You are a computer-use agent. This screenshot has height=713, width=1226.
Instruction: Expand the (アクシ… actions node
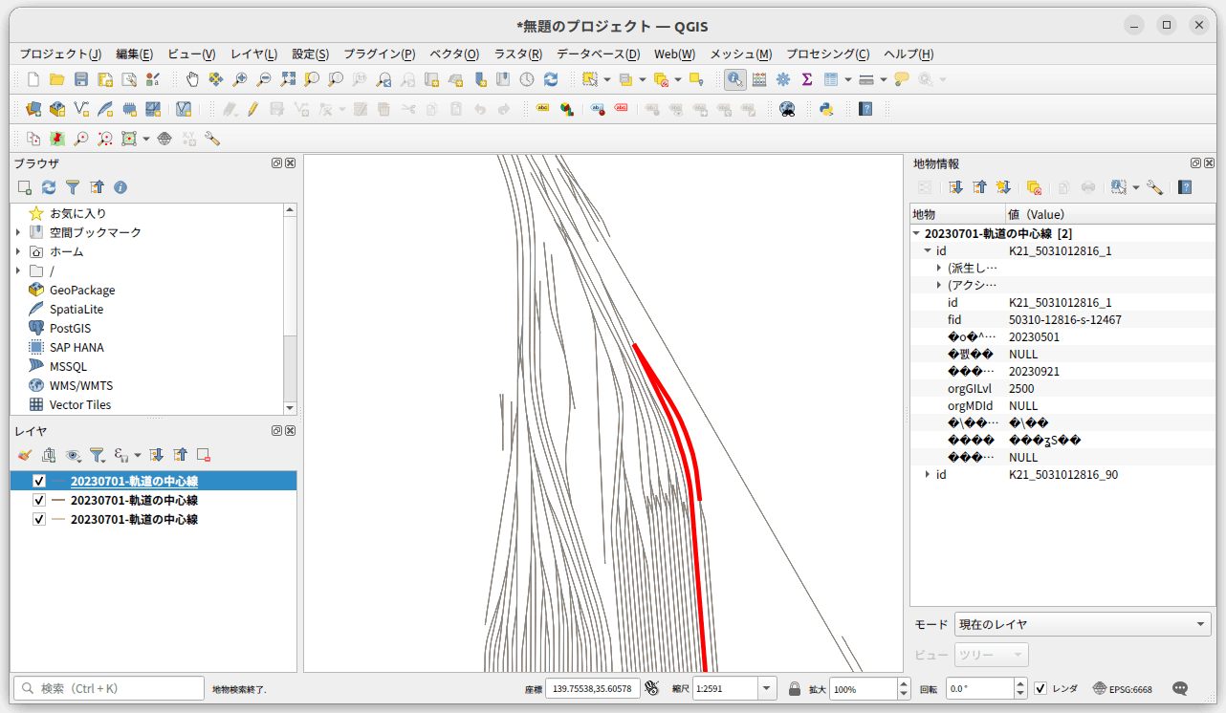[939, 285]
